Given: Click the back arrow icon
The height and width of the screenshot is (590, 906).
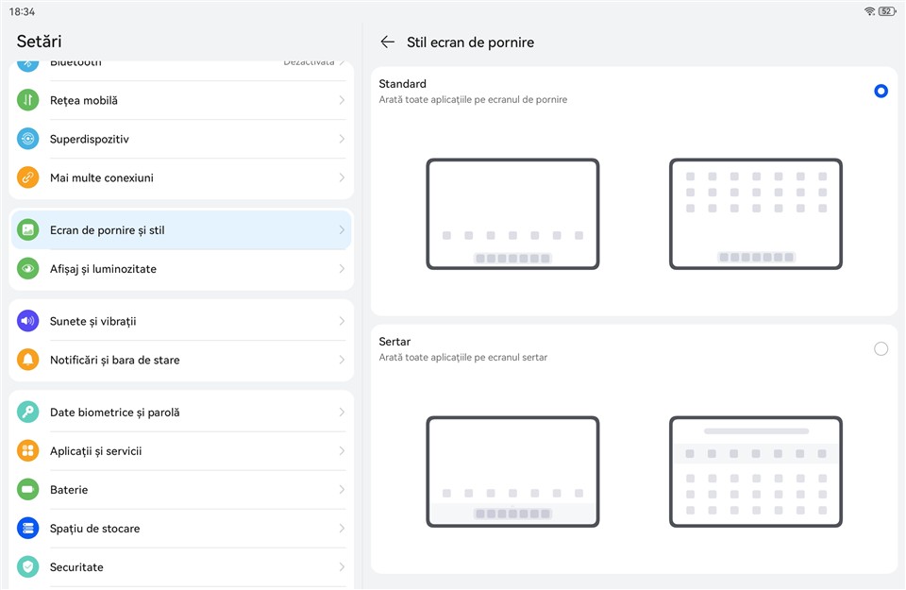Looking at the screenshot, I should pos(387,42).
